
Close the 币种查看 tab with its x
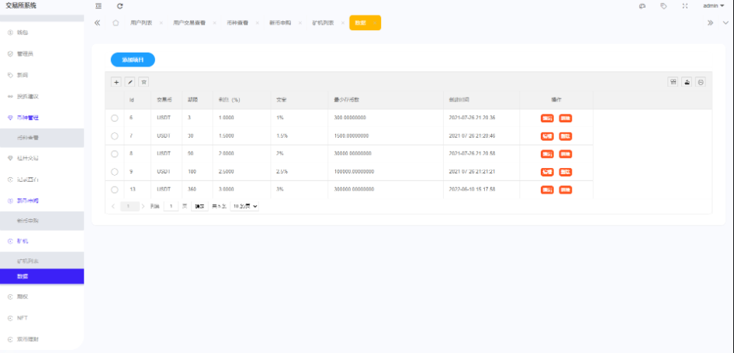click(x=257, y=23)
